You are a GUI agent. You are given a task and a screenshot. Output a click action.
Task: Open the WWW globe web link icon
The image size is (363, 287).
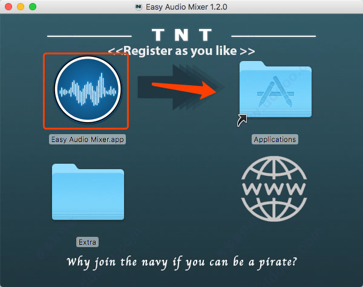[274, 189]
